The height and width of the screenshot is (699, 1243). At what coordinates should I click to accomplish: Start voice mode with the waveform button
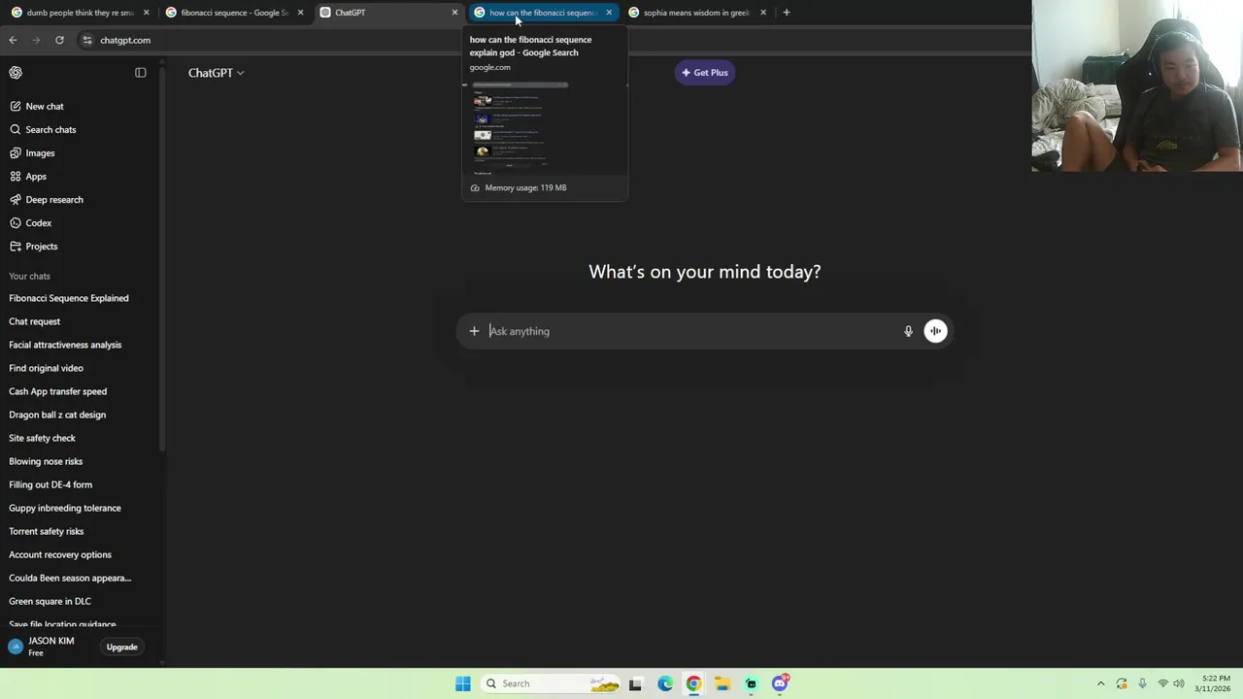935,331
